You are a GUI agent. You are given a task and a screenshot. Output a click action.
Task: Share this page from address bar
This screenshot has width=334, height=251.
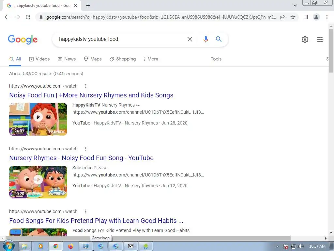[x=282, y=17]
